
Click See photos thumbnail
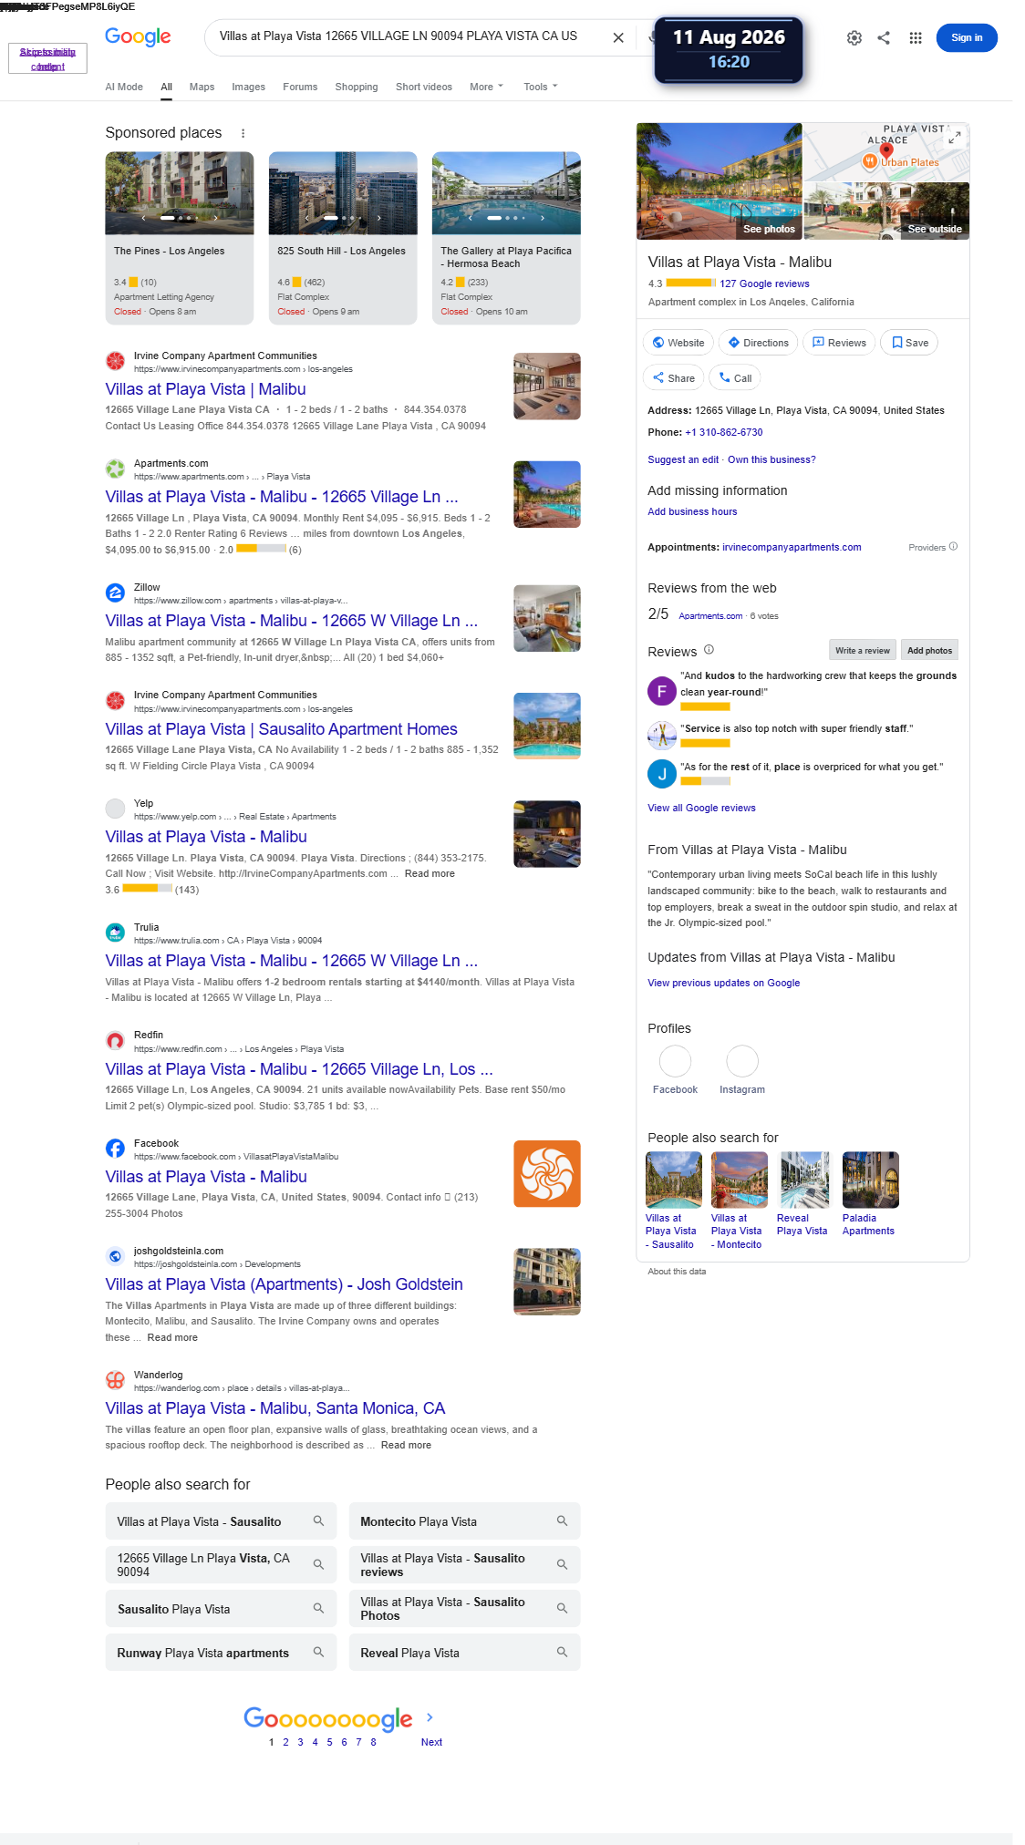coord(720,181)
